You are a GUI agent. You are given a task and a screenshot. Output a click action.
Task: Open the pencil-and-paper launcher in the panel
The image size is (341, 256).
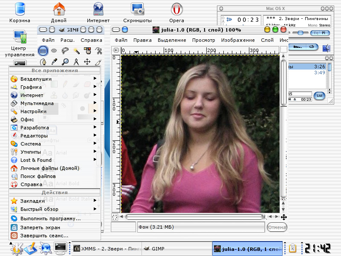click(x=31, y=249)
